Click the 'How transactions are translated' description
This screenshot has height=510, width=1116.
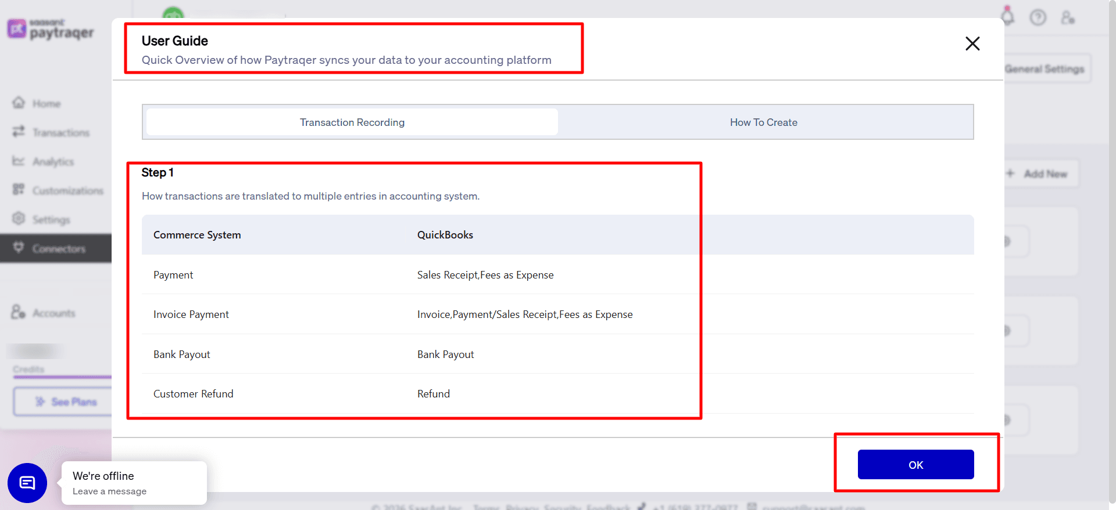(x=310, y=196)
